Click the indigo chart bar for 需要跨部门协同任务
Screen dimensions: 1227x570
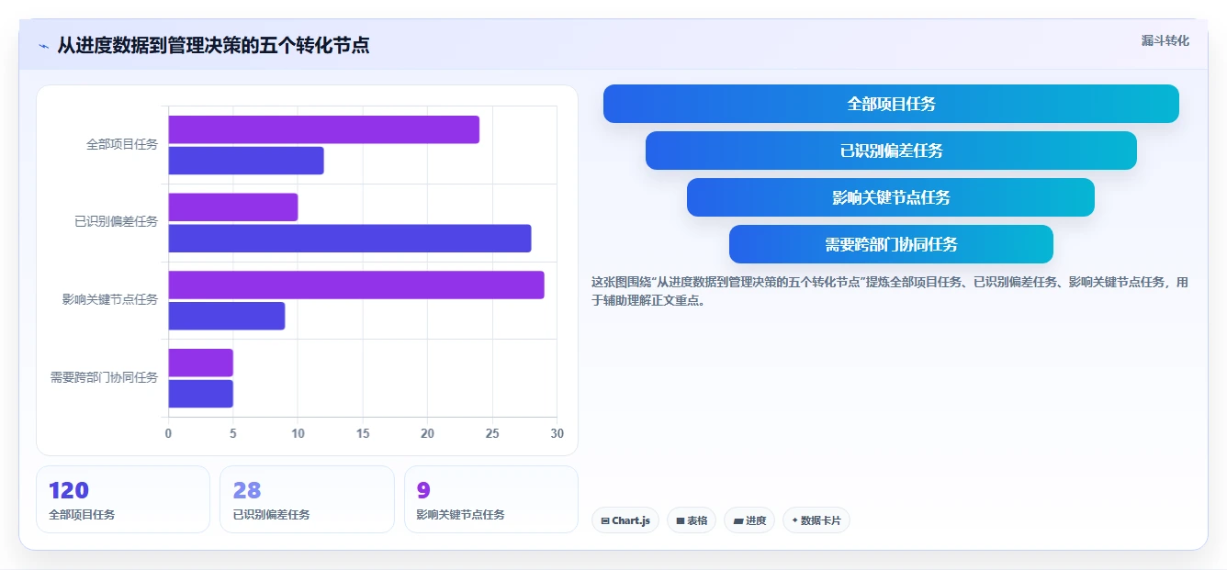[201, 394]
